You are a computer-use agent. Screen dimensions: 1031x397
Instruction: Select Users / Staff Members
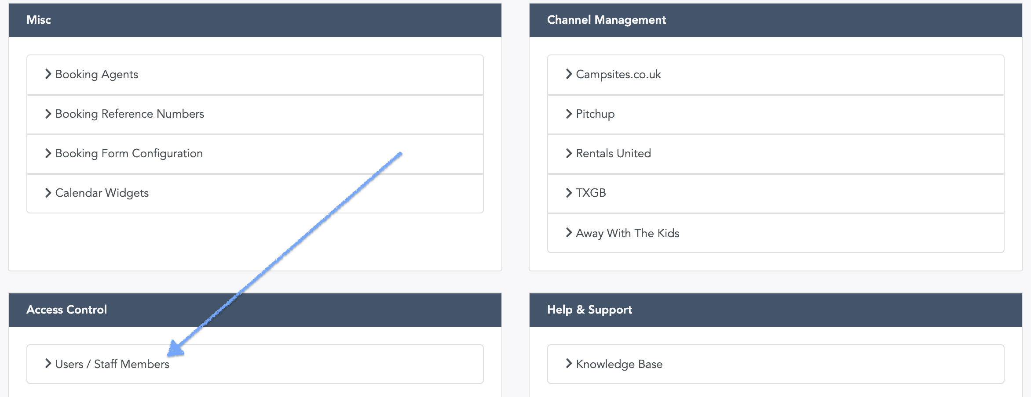[x=255, y=364]
